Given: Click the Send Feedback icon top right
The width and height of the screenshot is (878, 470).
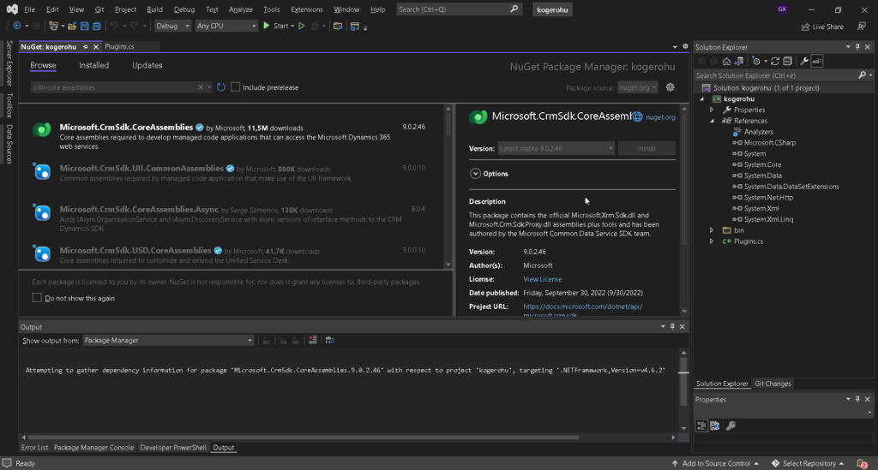Looking at the screenshot, I should tap(862, 27).
